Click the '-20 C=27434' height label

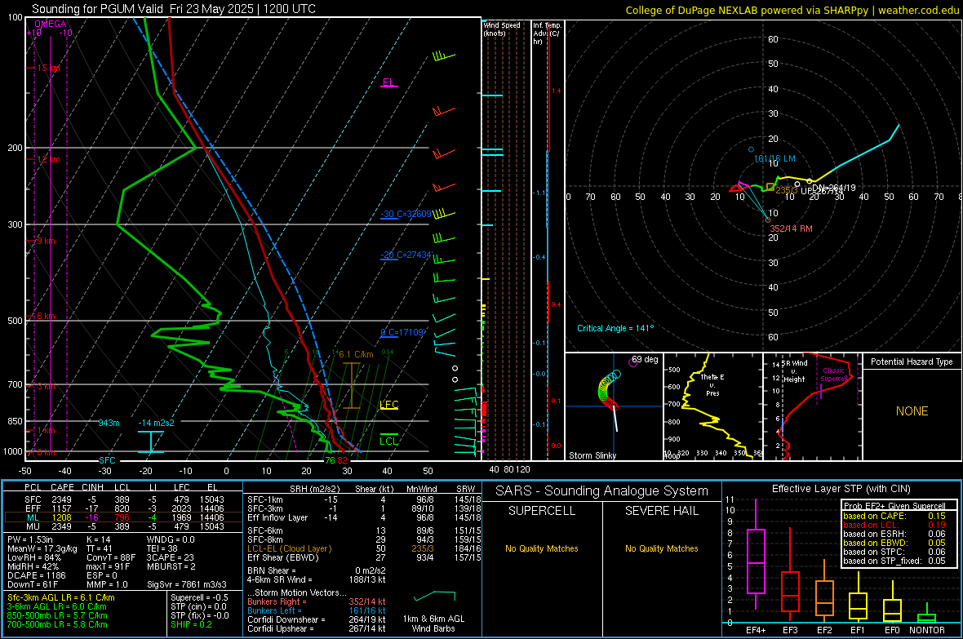point(406,255)
